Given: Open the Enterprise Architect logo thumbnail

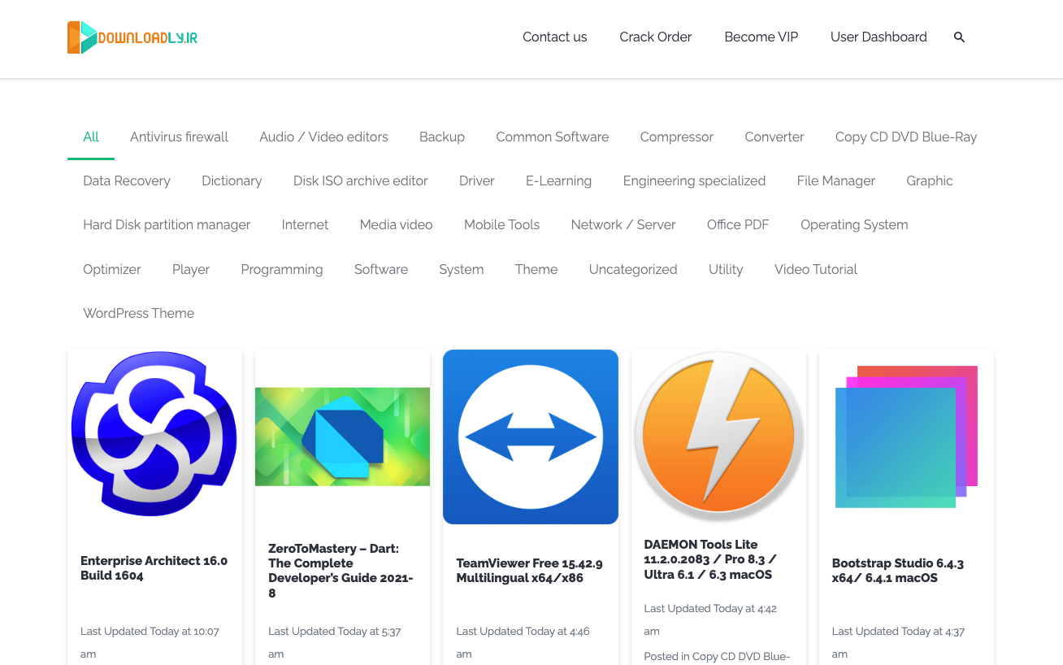Looking at the screenshot, I should [x=154, y=434].
